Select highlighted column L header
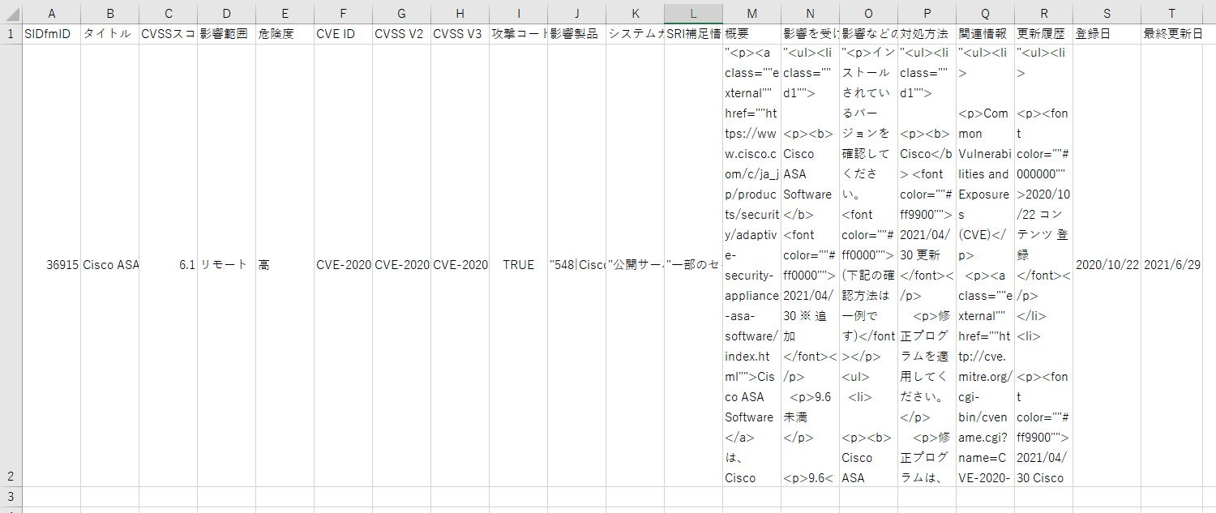 point(694,13)
